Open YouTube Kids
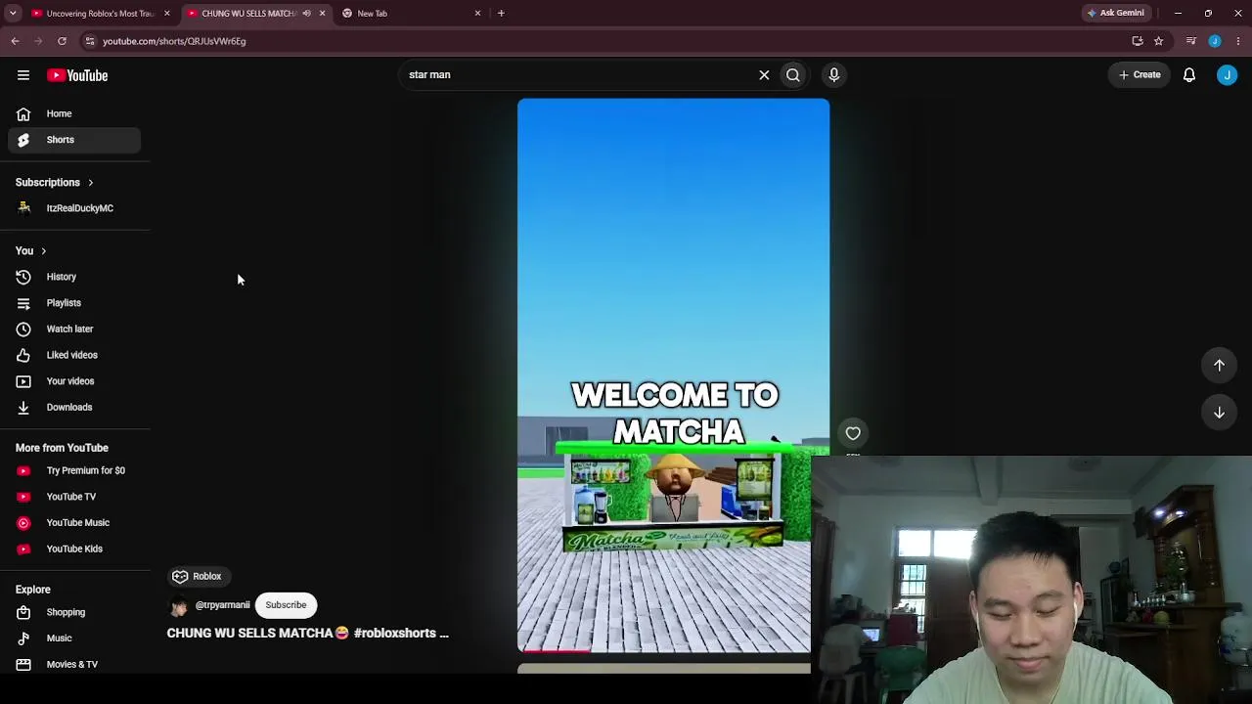This screenshot has height=704, width=1252. (x=74, y=549)
